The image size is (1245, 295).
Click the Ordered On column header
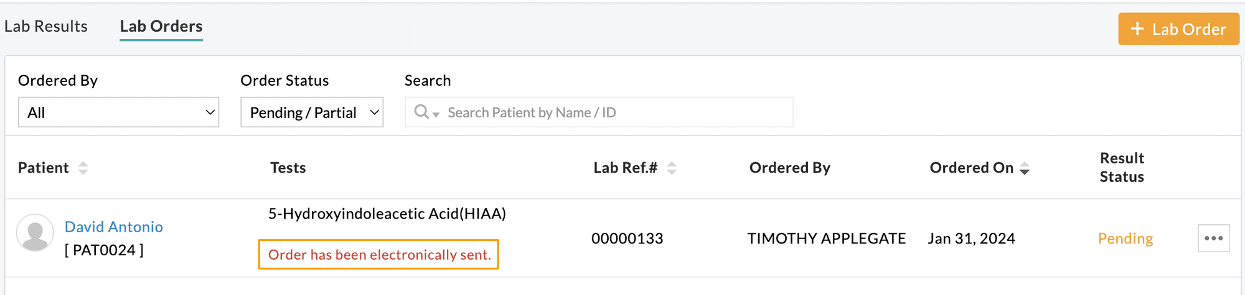coord(971,168)
